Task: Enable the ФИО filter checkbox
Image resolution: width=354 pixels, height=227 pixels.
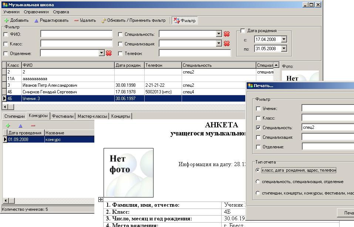Action: [6, 34]
